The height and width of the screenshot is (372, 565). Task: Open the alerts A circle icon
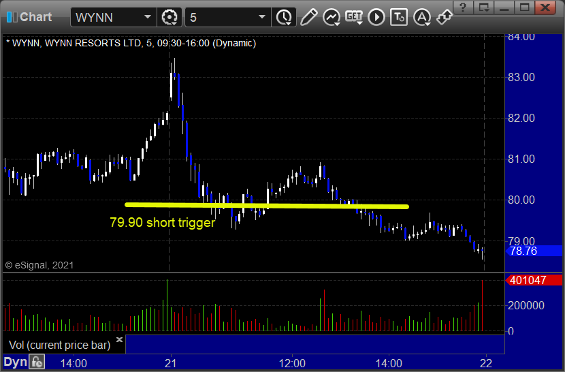[422, 17]
